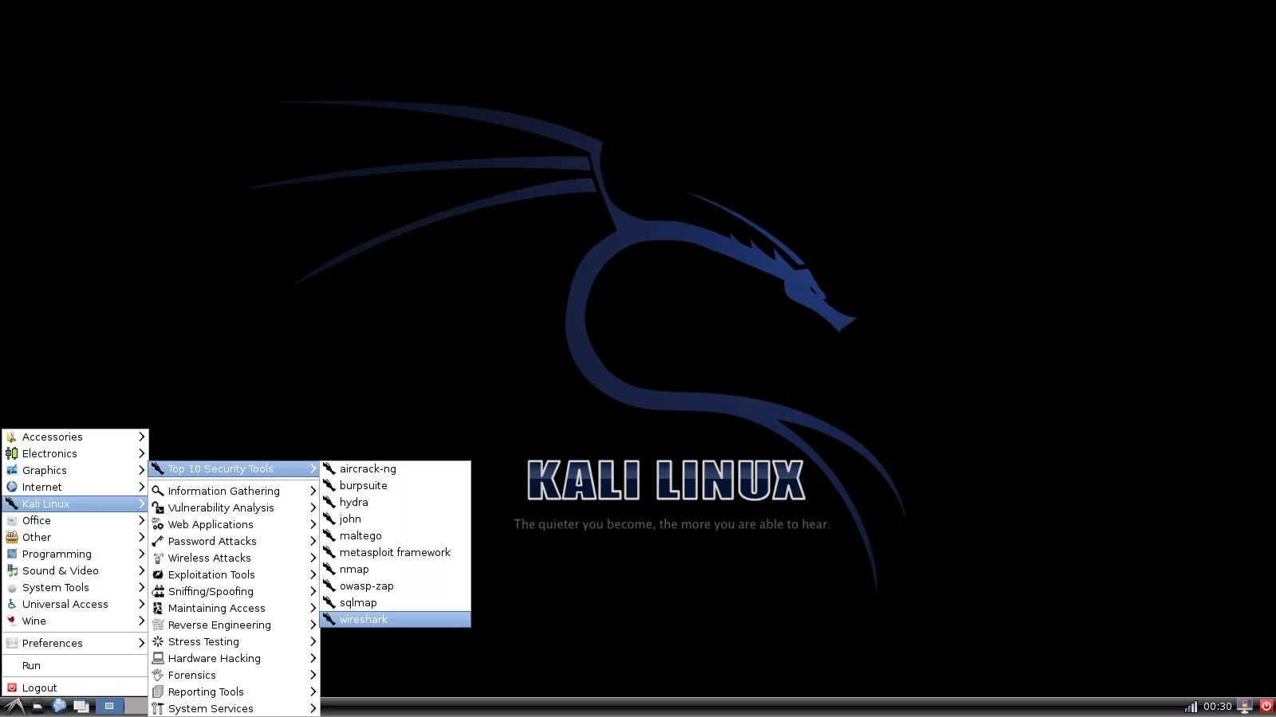Click the red power button icon

1266,706
